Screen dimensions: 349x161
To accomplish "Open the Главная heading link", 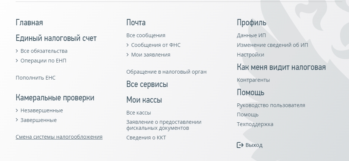I will pos(29,23).
